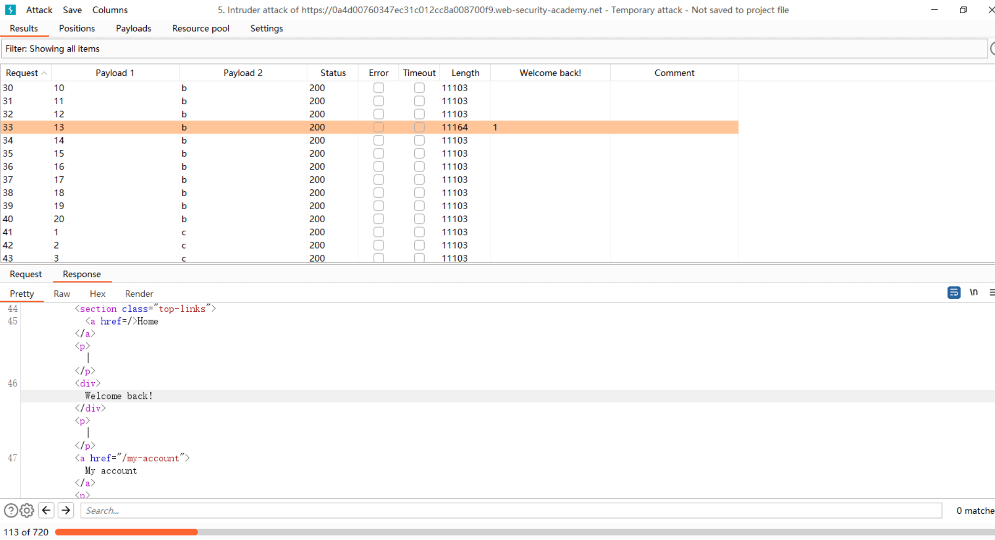Open search settings gear icon
This screenshot has height=540, width=995.
27,510
